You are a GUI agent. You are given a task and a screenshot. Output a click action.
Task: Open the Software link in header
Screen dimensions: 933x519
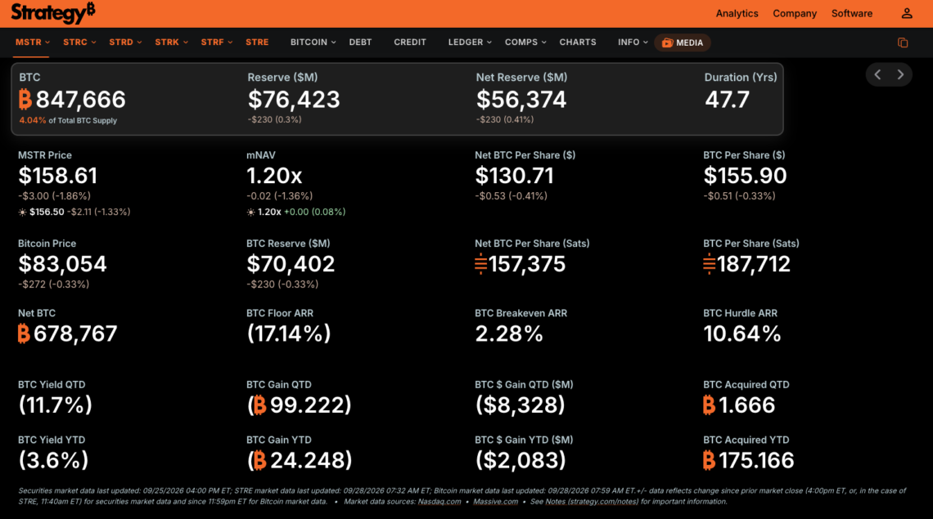point(851,13)
